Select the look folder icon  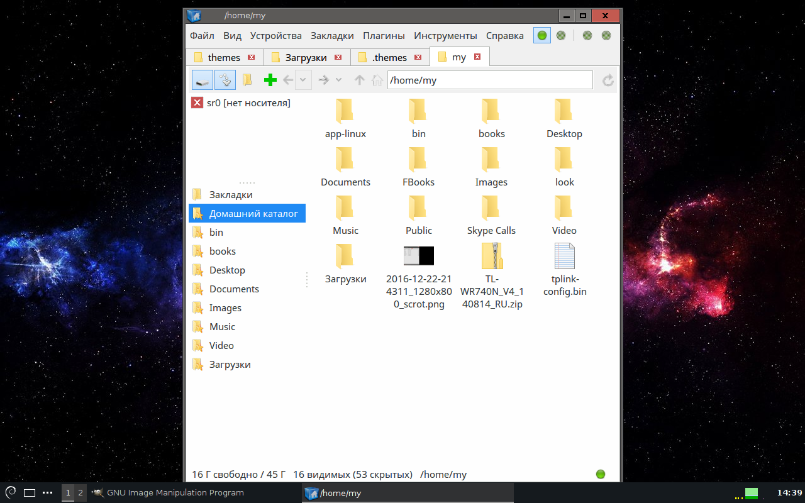coord(563,159)
